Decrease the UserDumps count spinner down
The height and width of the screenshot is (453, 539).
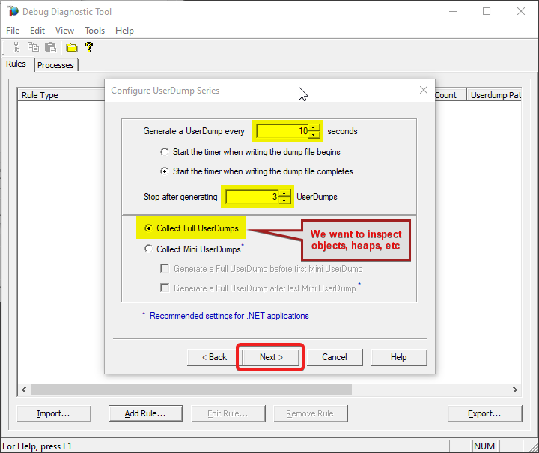[284, 200]
